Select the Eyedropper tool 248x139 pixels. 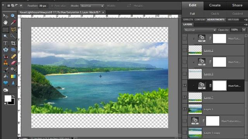click(13, 22)
